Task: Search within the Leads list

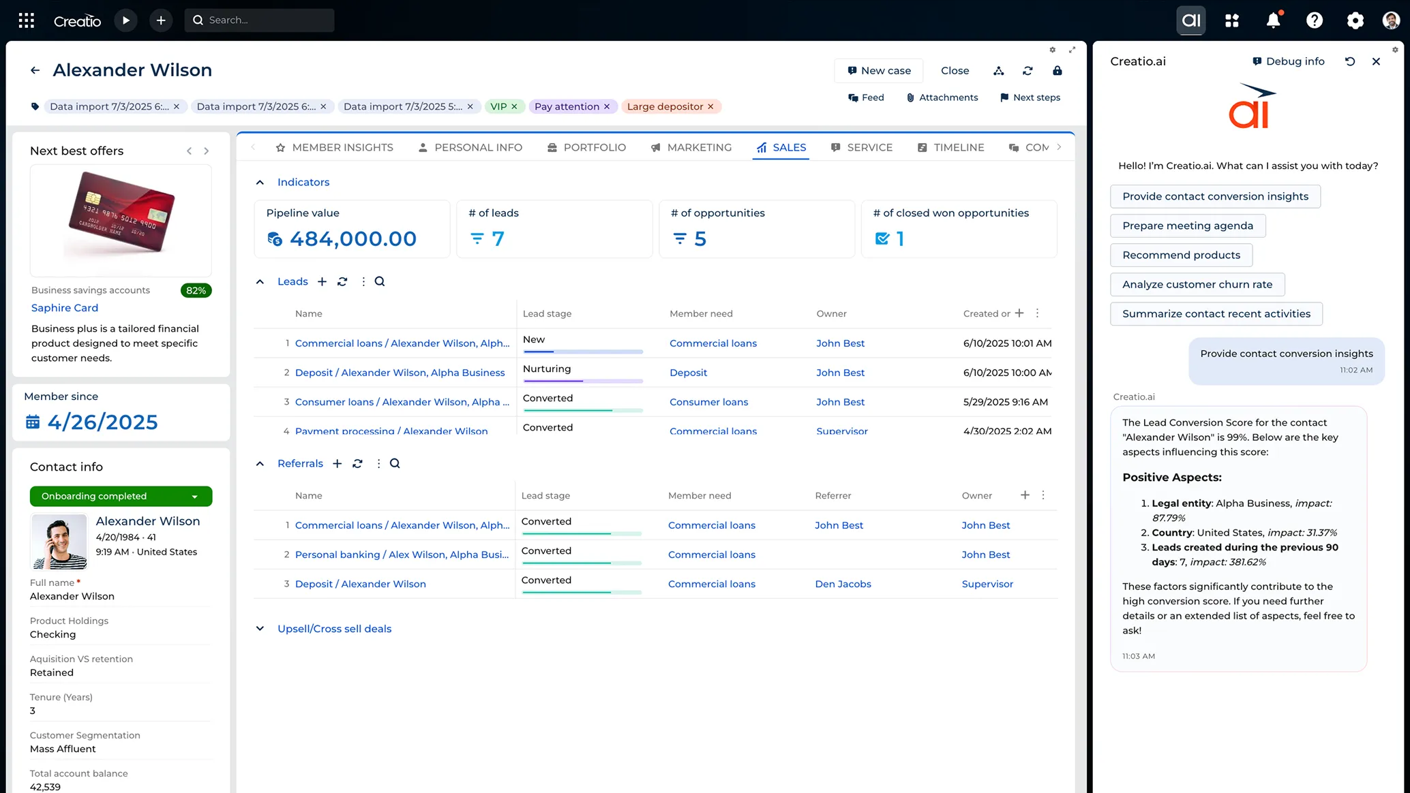Action: coord(380,281)
